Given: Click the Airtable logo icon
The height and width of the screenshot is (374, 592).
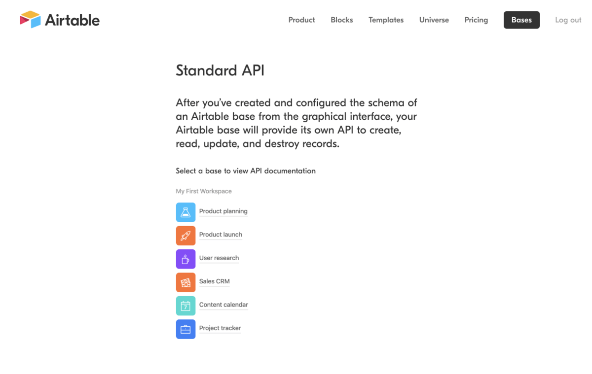Looking at the screenshot, I should 30,20.
